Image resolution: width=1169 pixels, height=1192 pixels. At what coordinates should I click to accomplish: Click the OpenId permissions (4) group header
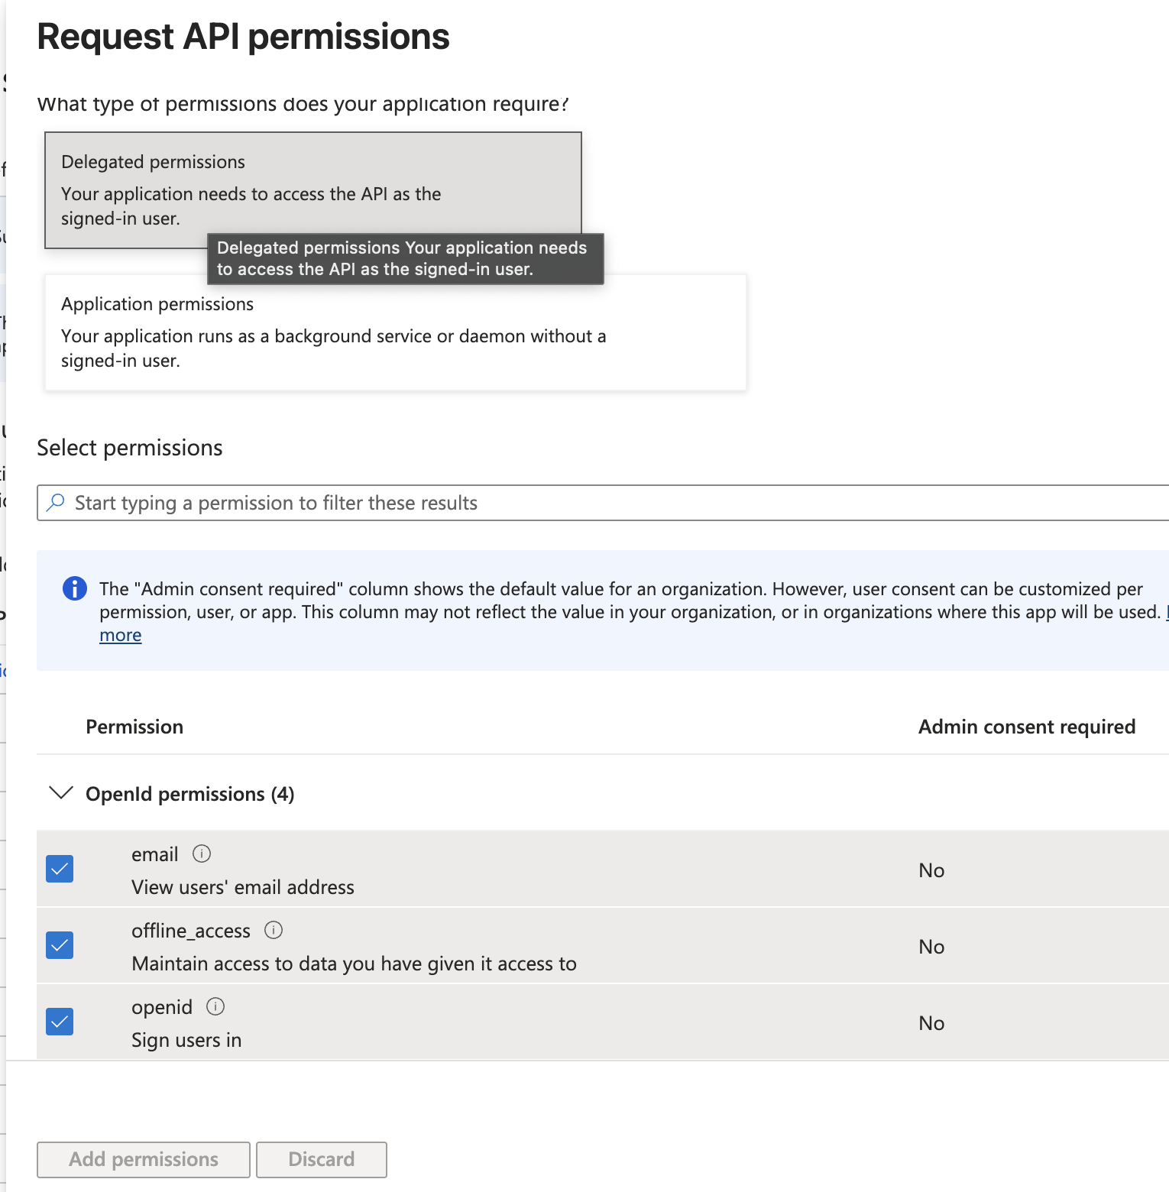(189, 794)
